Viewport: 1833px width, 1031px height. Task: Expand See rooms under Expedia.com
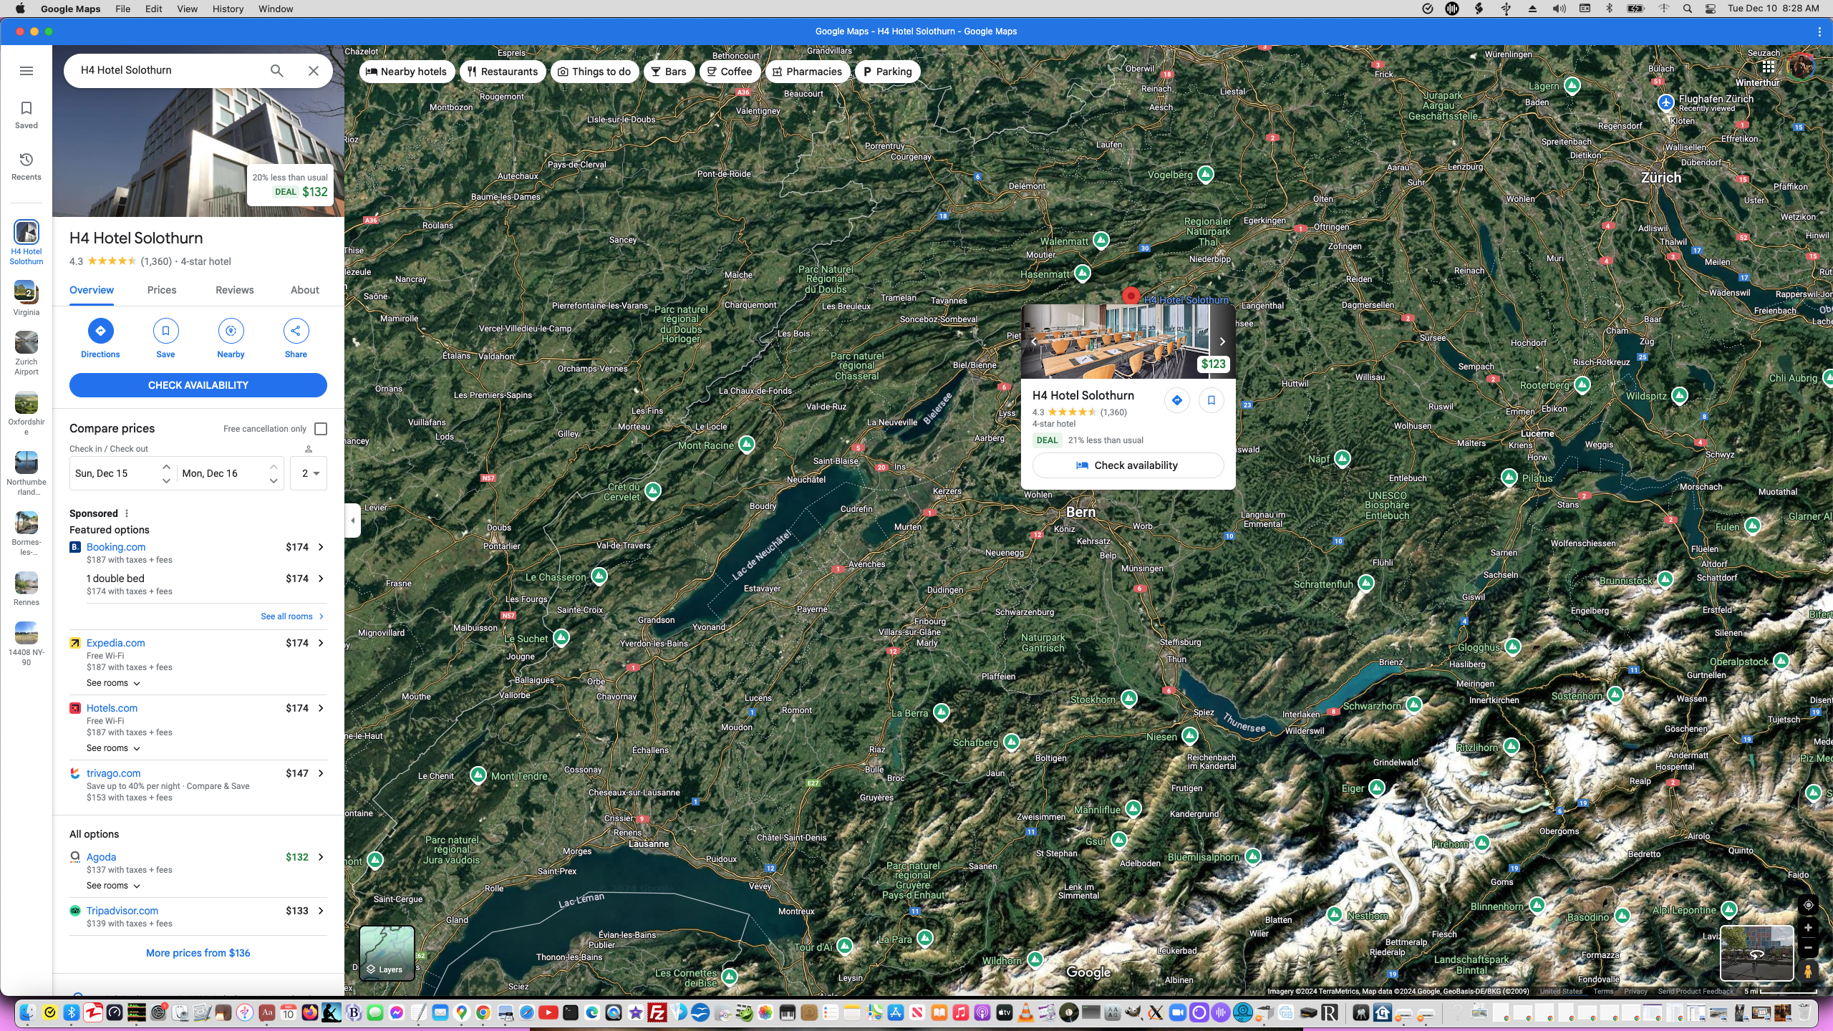(113, 683)
